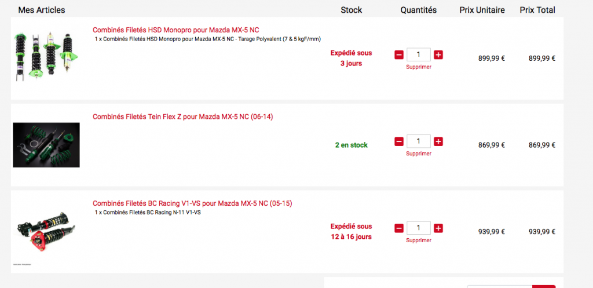Focus quantity field for BC Racing V1-VS
Viewport: 593px width, 288px height.
tap(419, 228)
